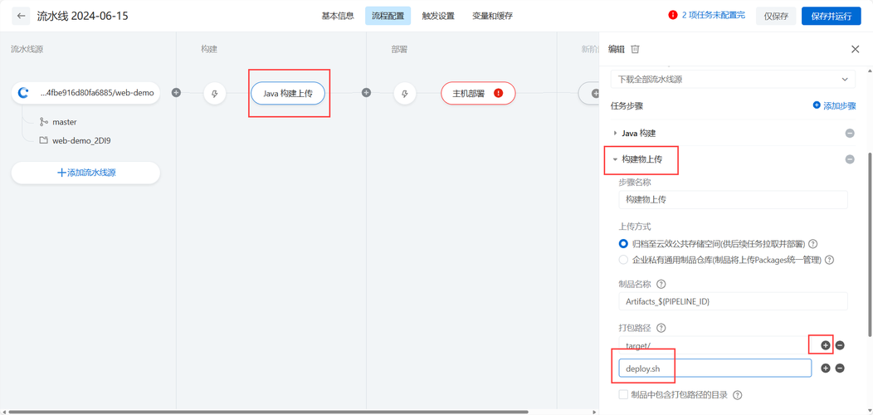Open the 变量和缓存 tab

pyautogui.click(x=492, y=16)
